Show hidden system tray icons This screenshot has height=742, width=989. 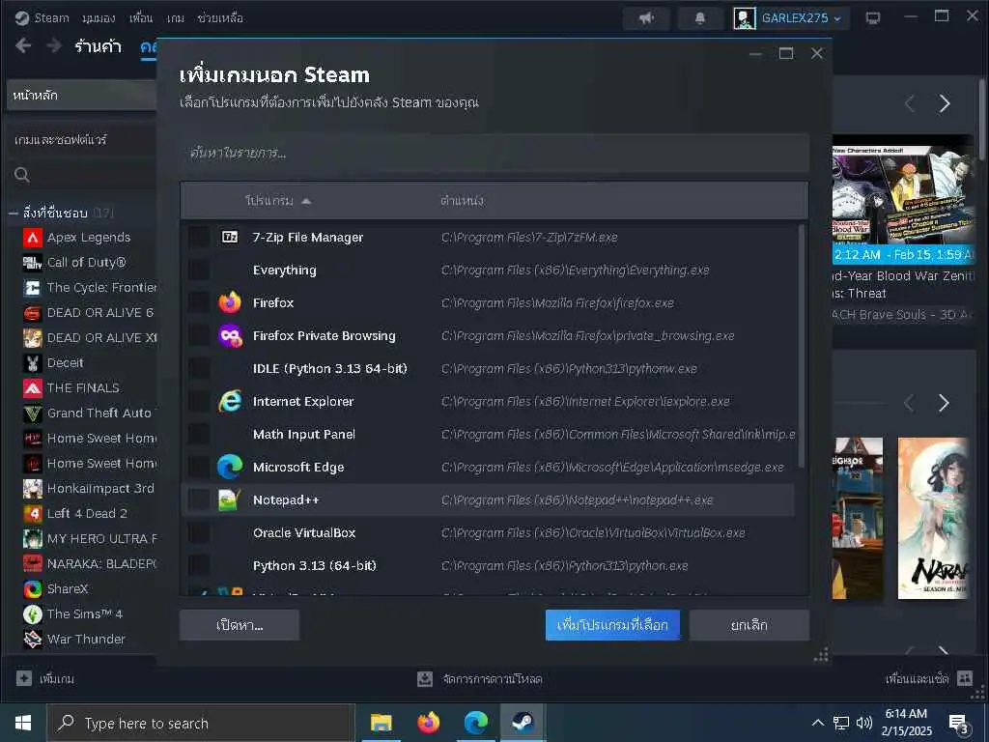coord(817,723)
